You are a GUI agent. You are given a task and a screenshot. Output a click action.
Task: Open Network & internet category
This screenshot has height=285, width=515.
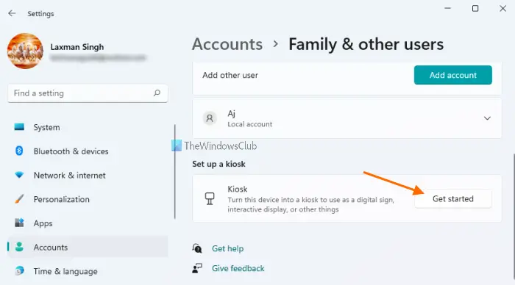pyautogui.click(x=88, y=175)
